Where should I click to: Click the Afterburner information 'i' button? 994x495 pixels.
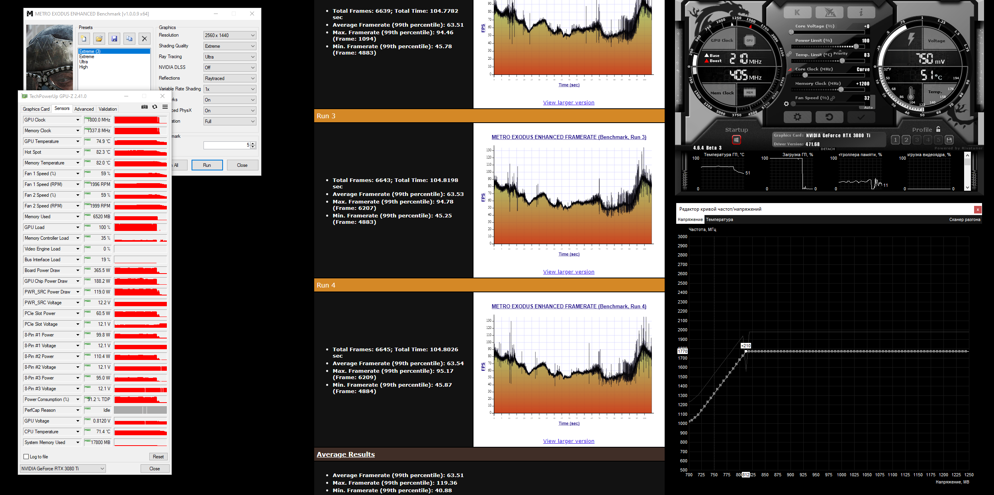click(861, 12)
